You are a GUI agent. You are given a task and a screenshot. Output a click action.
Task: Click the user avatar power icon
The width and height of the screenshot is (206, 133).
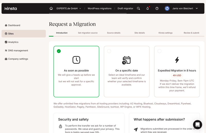tap(167, 9)
